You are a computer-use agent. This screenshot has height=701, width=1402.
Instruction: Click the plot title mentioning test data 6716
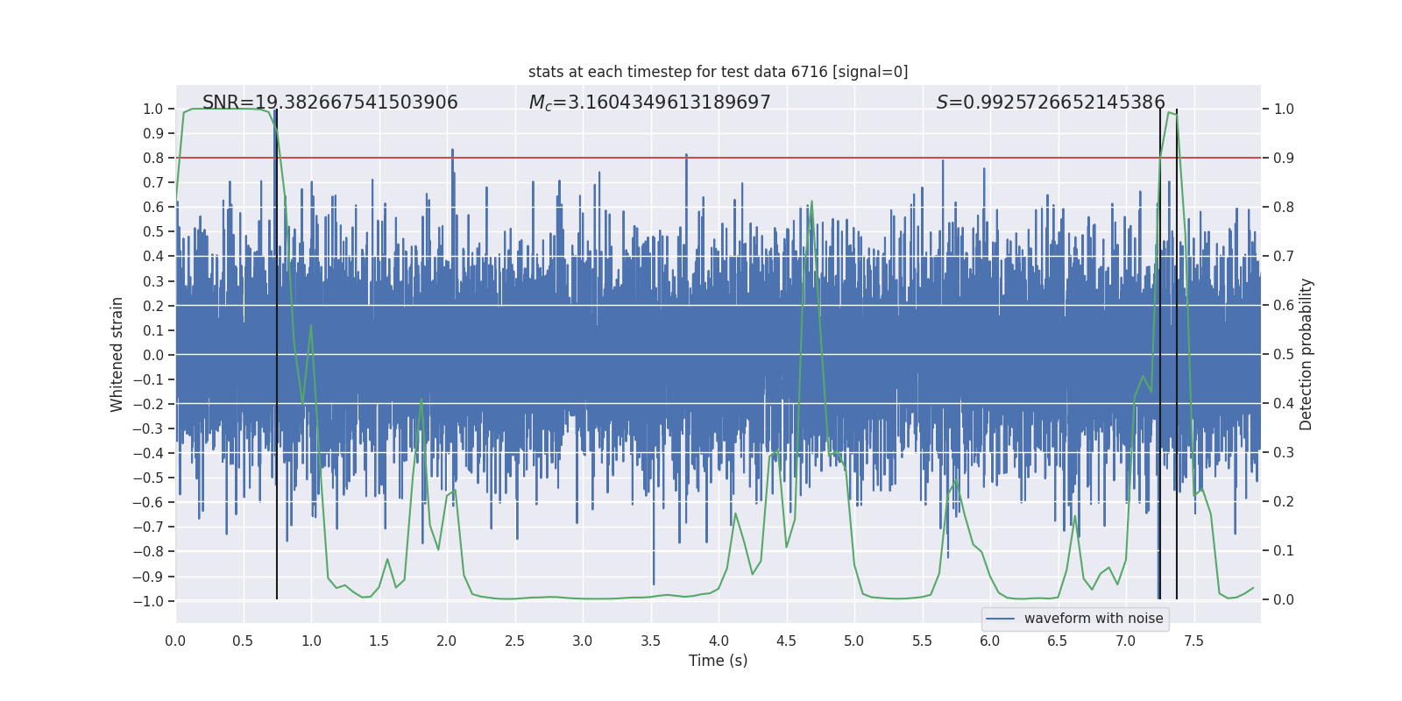718,72
